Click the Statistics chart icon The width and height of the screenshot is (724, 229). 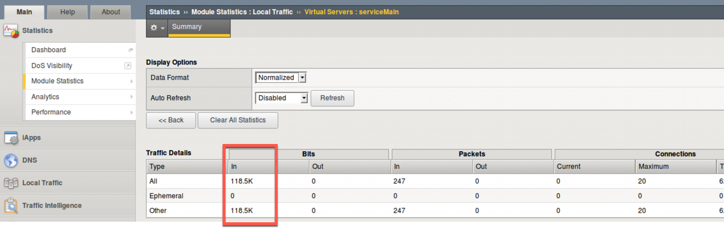tap(11, 31)
